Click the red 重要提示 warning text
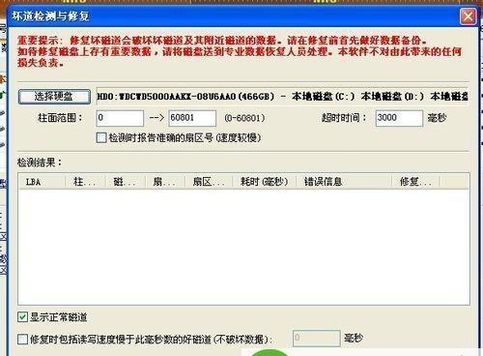 [240, 51]
